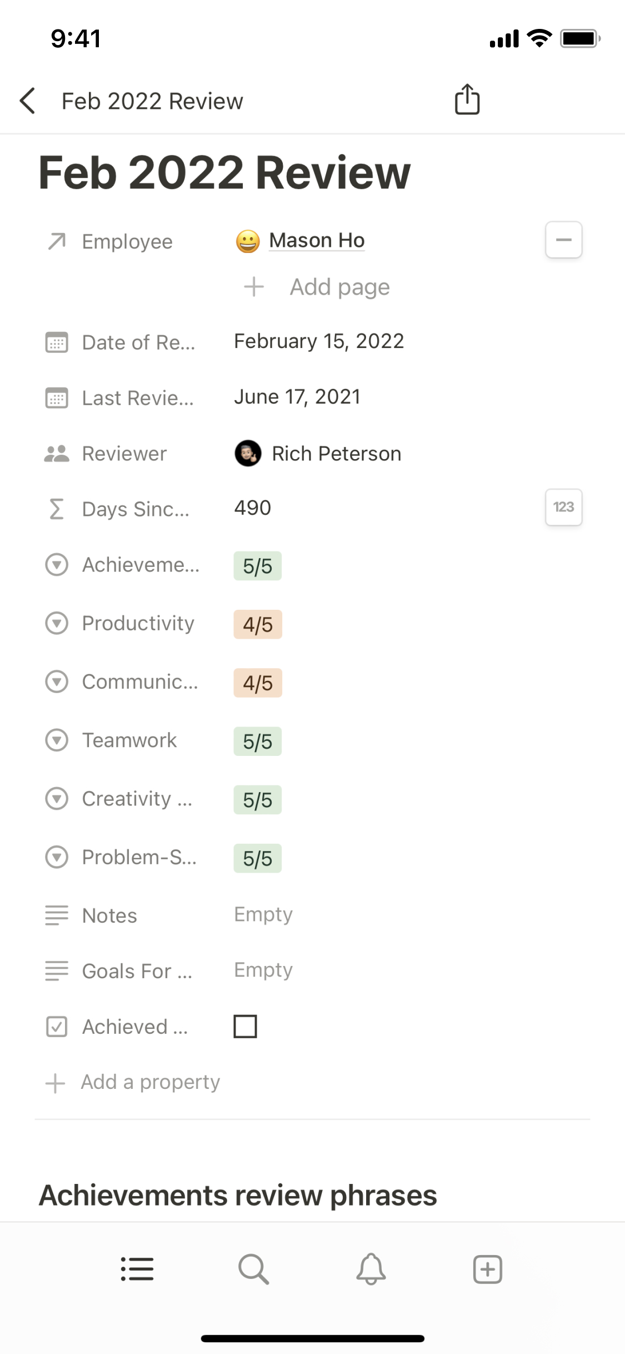Remove Mason Ho with the minus button
This screenshot has width=625, height=1354.
(x=563, y=240)
